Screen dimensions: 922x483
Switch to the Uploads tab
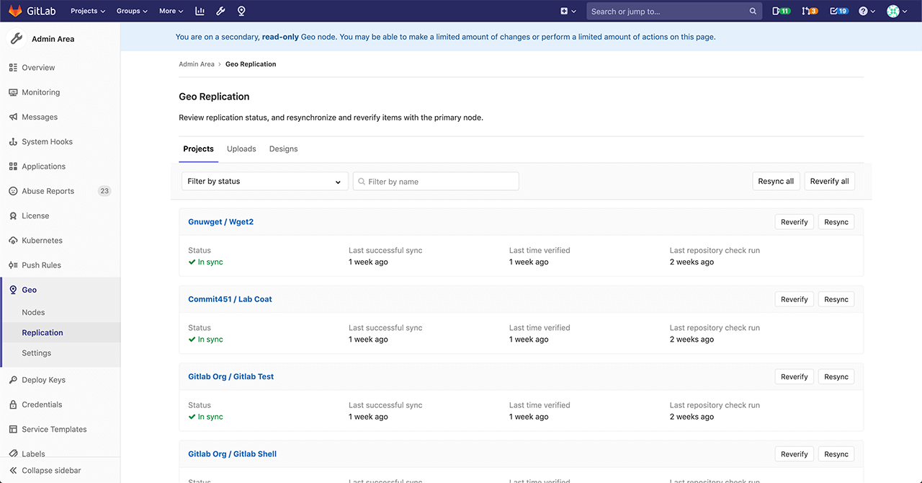241,149
